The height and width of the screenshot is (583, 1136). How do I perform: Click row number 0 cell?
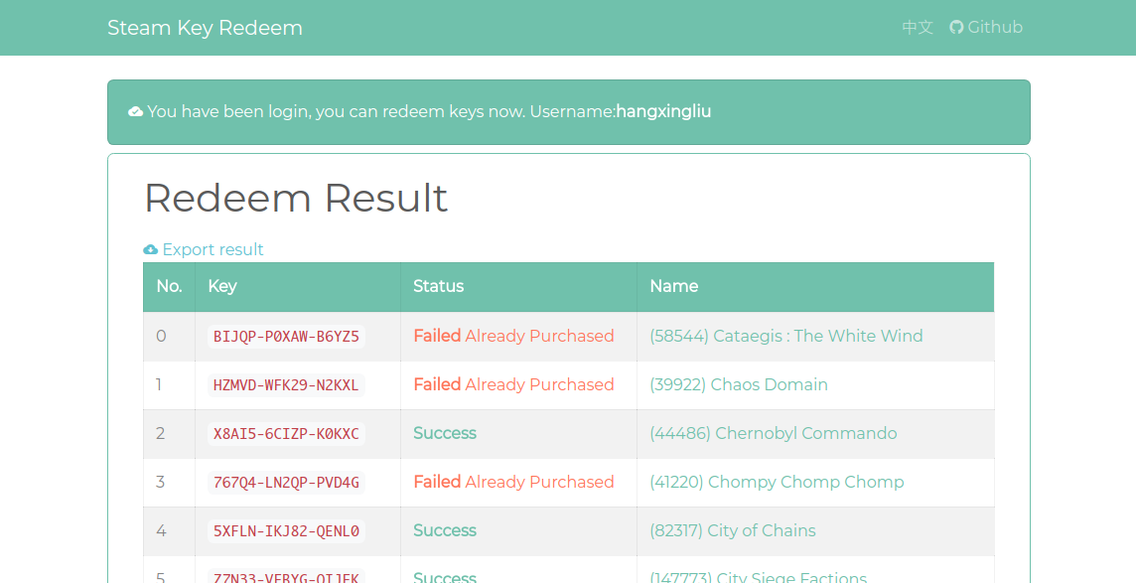[169, 336]
